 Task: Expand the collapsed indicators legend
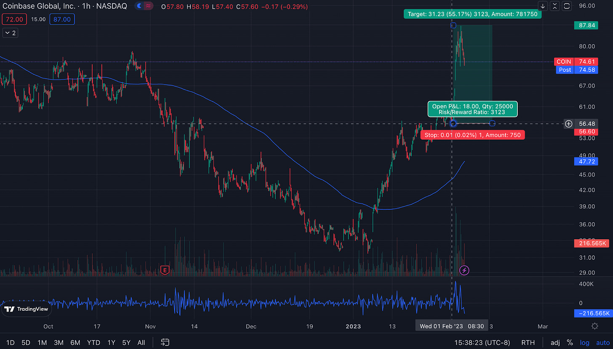tap(10, 33)
